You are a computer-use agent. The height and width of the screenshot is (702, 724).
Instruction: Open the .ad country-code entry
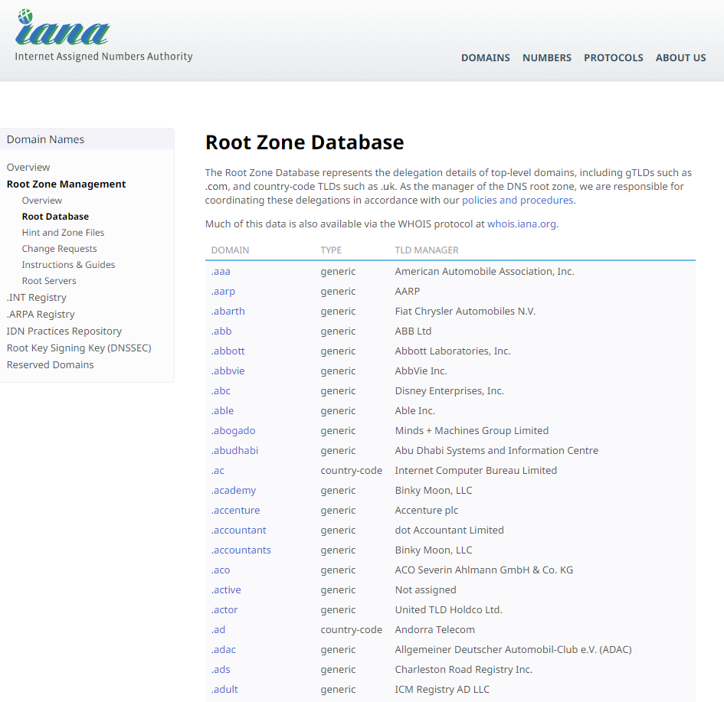[218, 629]
